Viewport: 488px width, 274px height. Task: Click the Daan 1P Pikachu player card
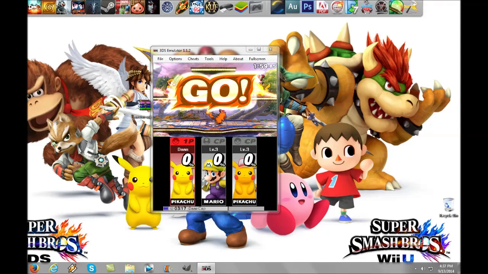pos(183,172)
